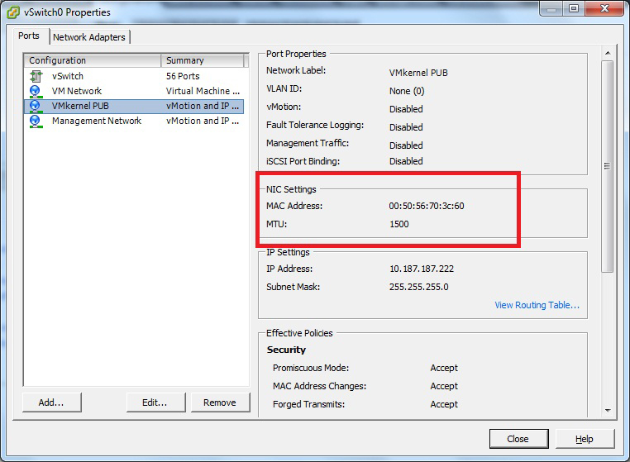Click the VM Network globe icon
The image size is (630, 462).
click(x=36, y=91)
